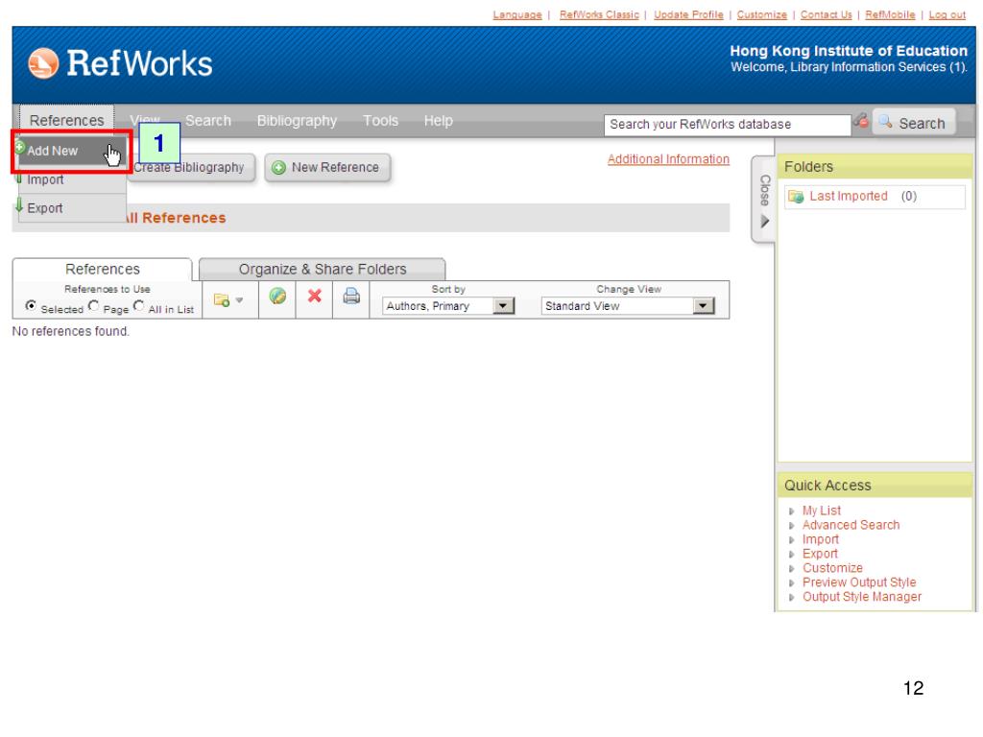983x737 pixels.
Task: Open the RefMobile link
Action: (890, 14)
